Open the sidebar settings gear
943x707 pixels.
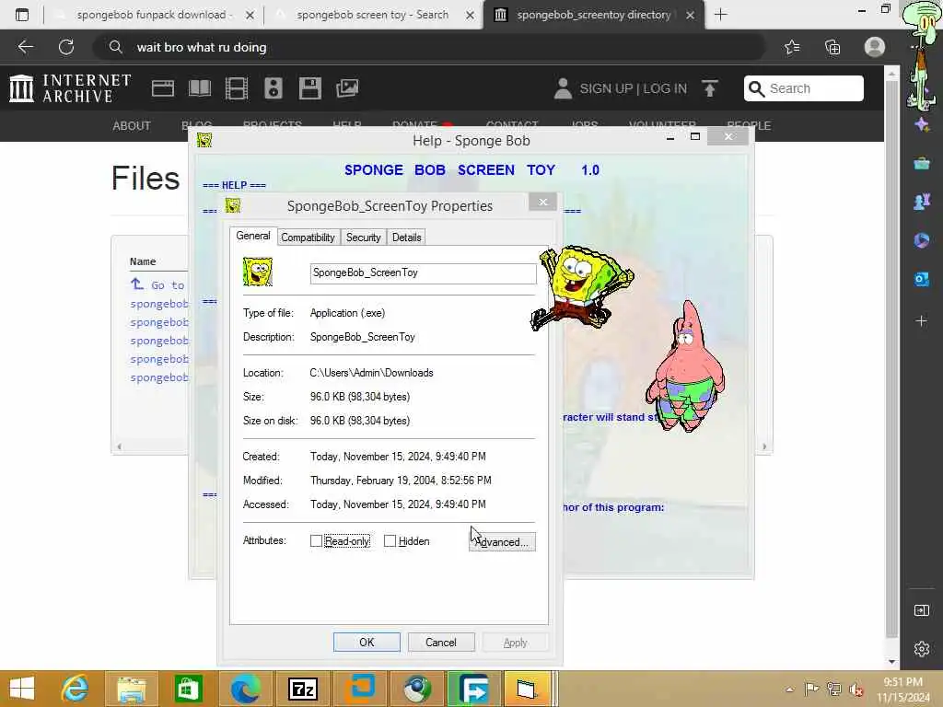click(x=921, y=649)
